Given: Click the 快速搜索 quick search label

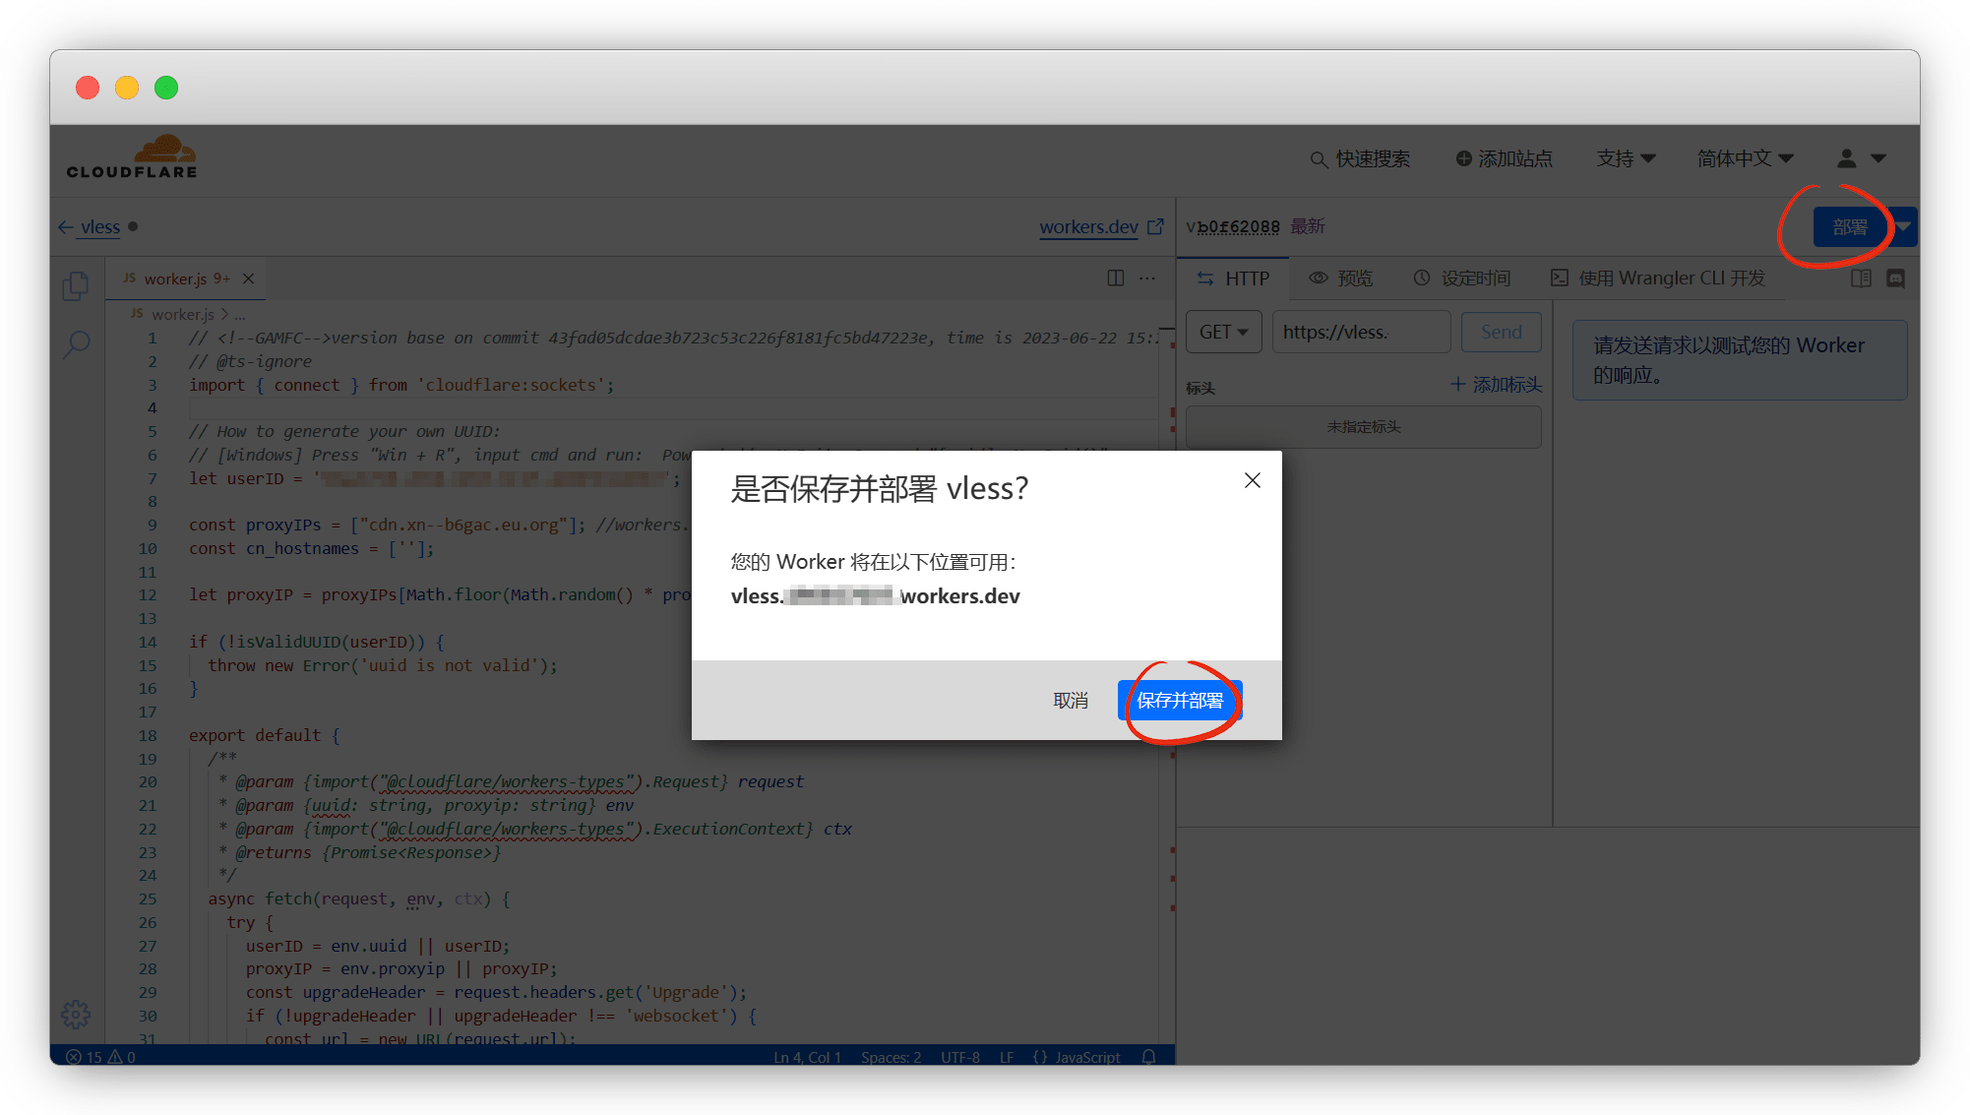Looking at the screenshot, I should coord(1373,158).
